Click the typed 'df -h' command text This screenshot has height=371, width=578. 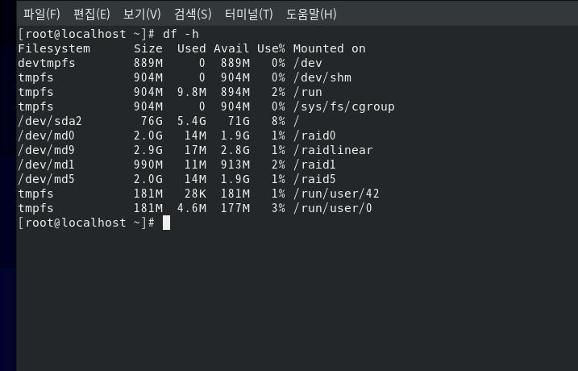tap(181, 34)
